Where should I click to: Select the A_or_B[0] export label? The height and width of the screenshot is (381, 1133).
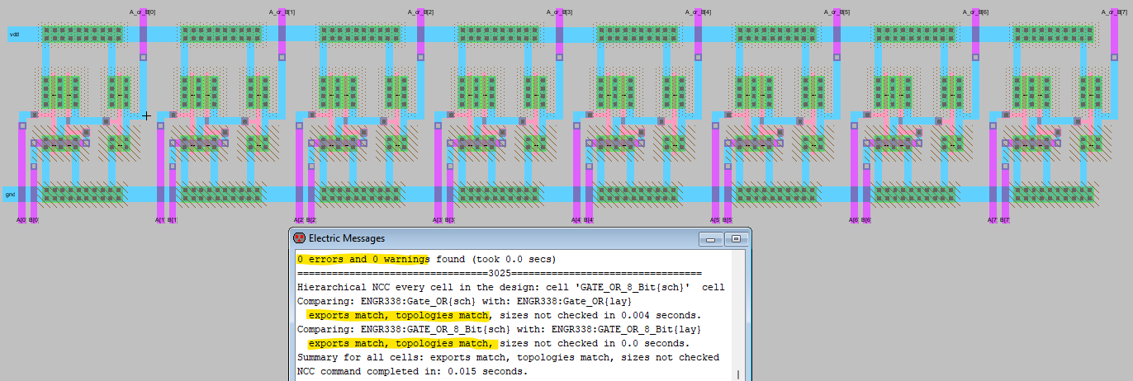[143, 12]
